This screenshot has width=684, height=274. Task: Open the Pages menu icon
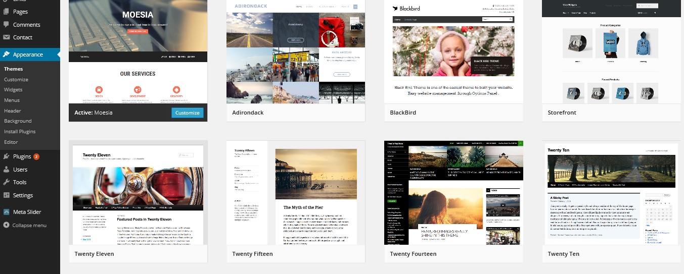tap(6, 11)
